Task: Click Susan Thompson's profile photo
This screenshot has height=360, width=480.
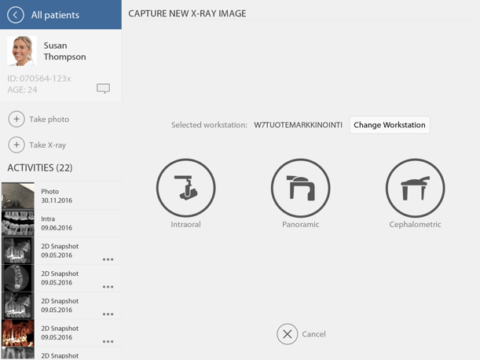Action: (x=21, y=51)
